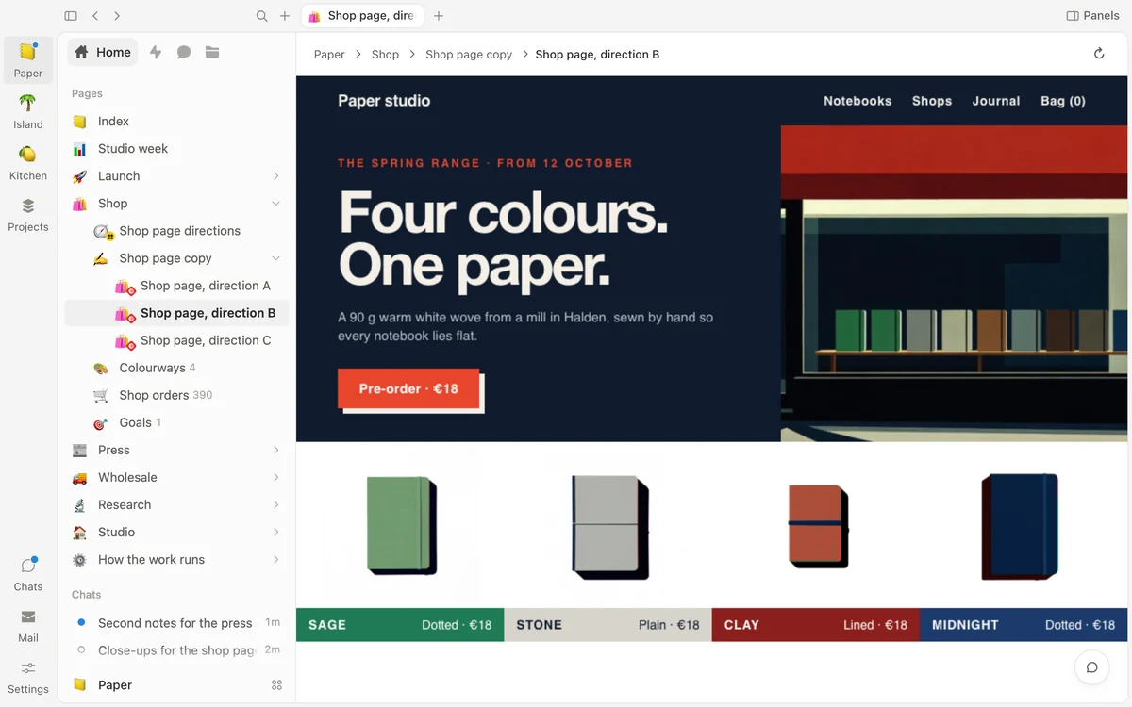Click the Journal nav item
Screen dimensions: 1132x707
(x=996, y=101)
